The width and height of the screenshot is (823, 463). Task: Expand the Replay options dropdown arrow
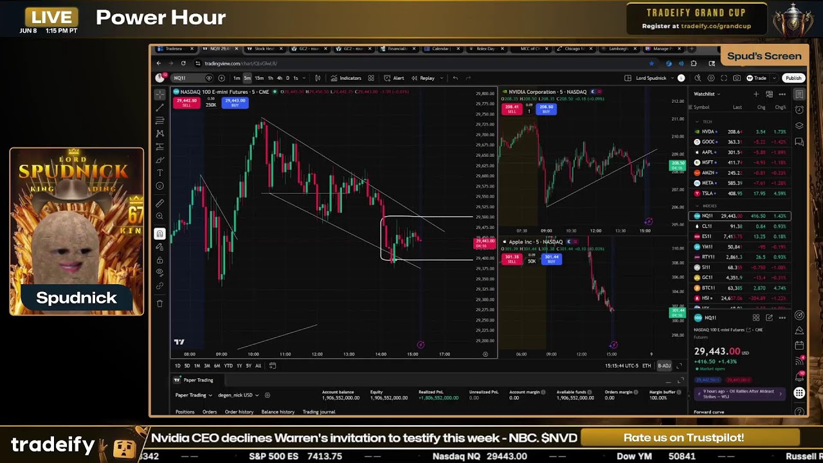point(441,78)
